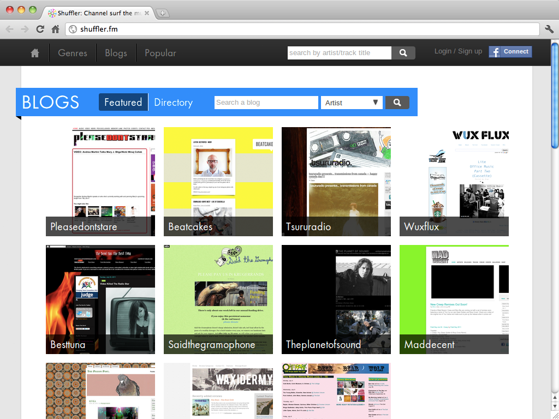Go forward using the browser forward arrow

(x=25, y=29)
